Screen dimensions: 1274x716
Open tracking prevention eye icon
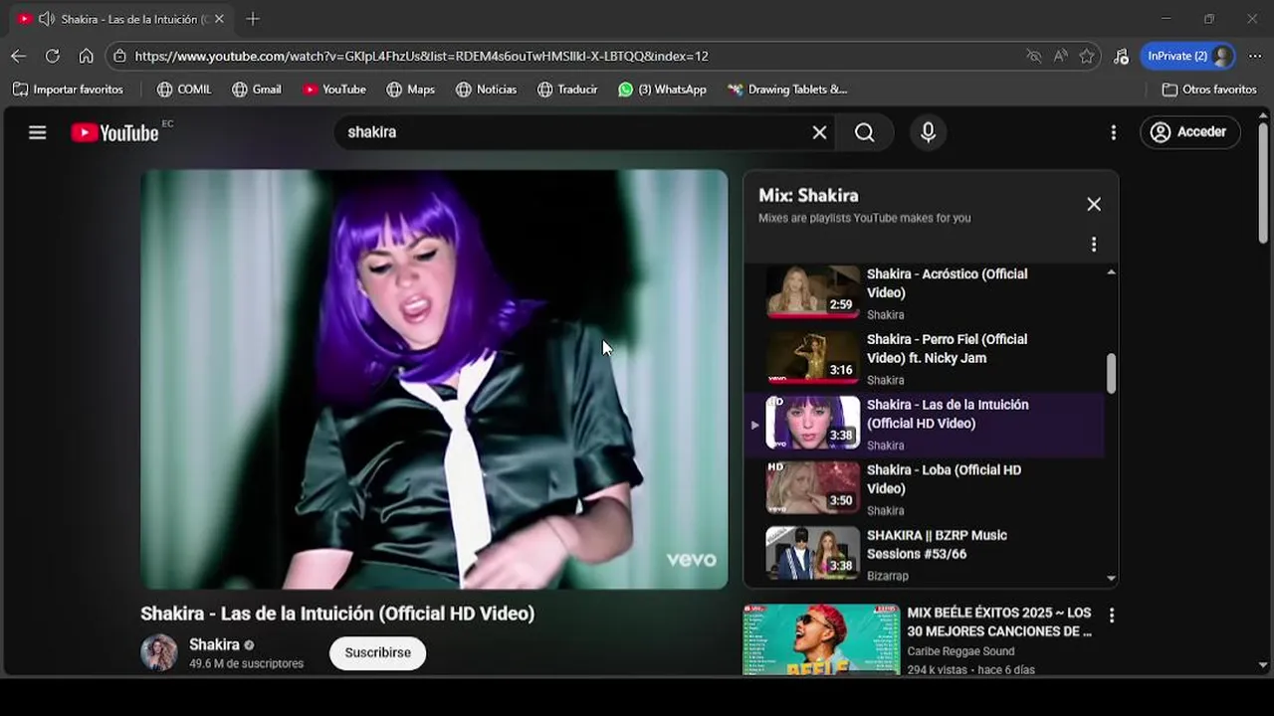click(1034, 57)
